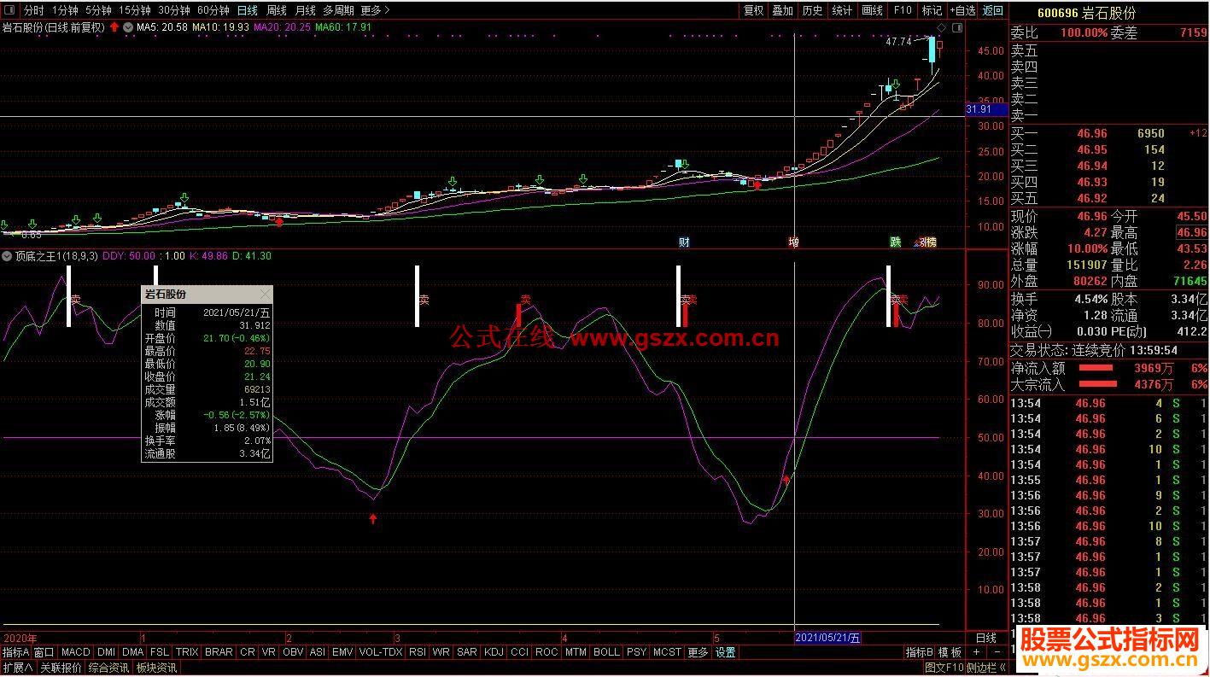1210x677 pixels.
Task: Click the 画线 draw line button
Action: click(x=872, y=10)
